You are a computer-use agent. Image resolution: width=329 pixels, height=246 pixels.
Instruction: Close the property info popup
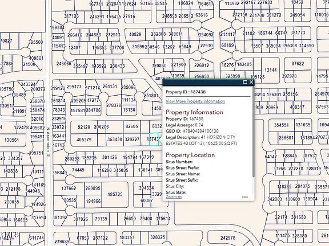[251, 82]
